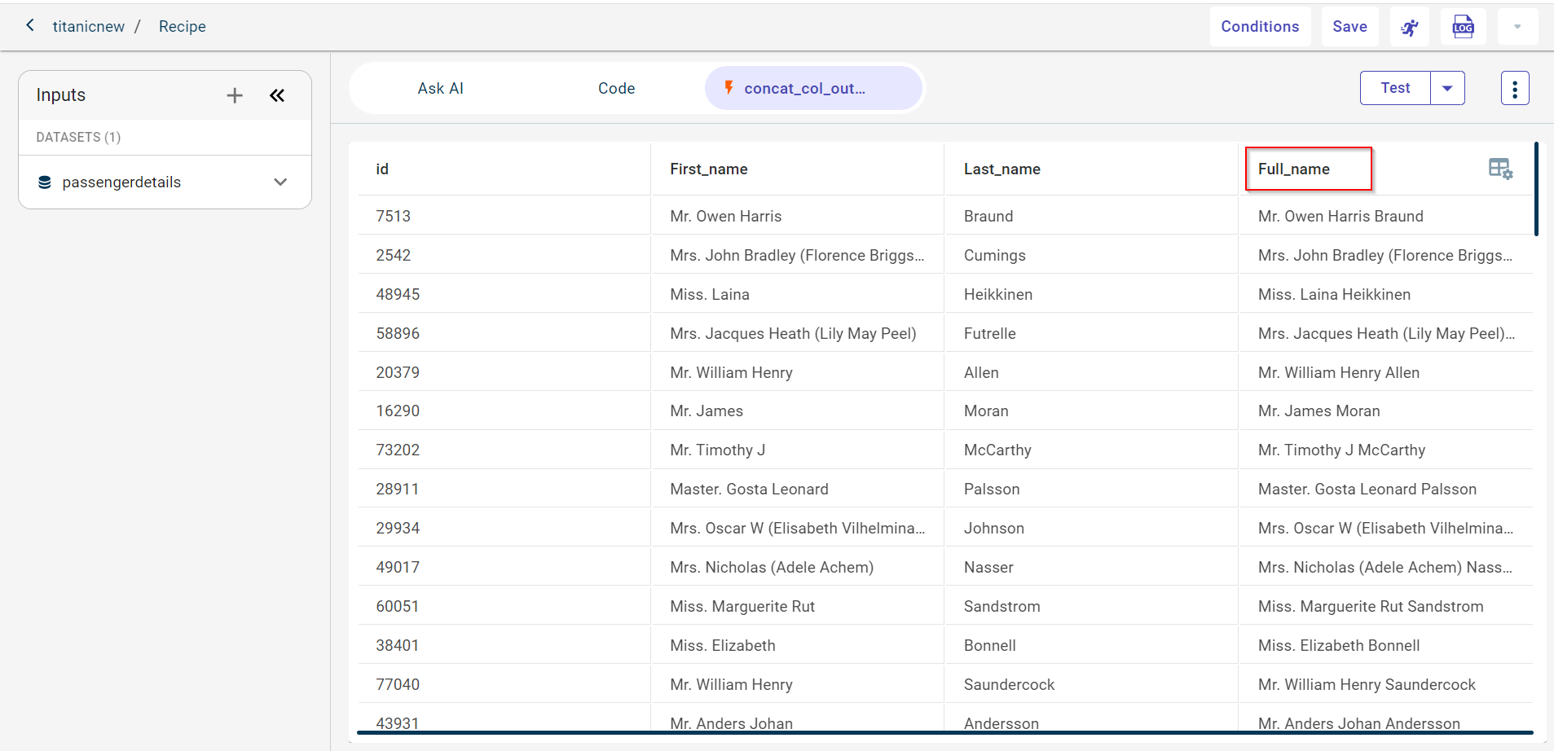Expand the passengerdetails dataset chevron
The image size is (1554, 751).
coord(280,182)
